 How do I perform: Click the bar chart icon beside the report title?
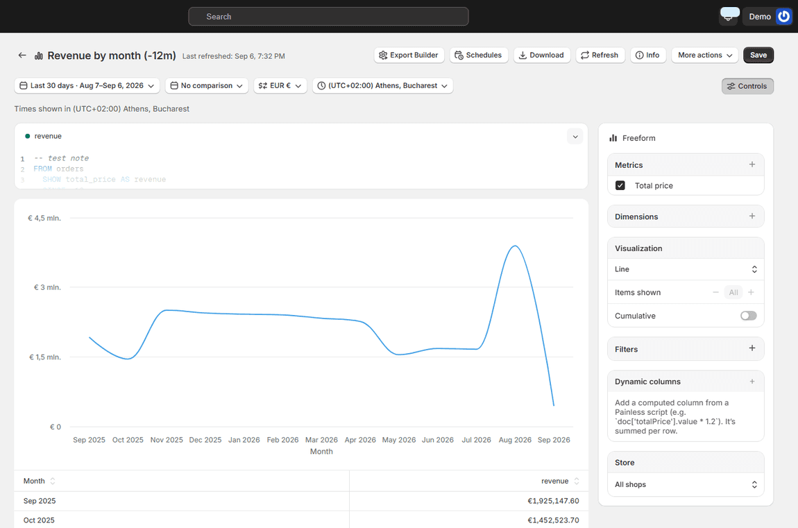[39, 56]
